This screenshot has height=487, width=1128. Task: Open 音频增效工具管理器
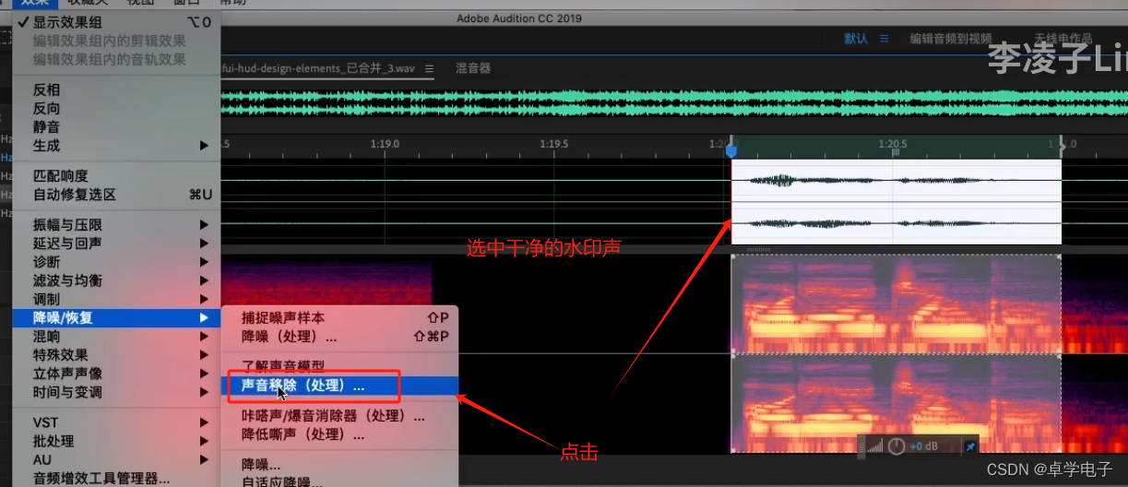point(114,478)
